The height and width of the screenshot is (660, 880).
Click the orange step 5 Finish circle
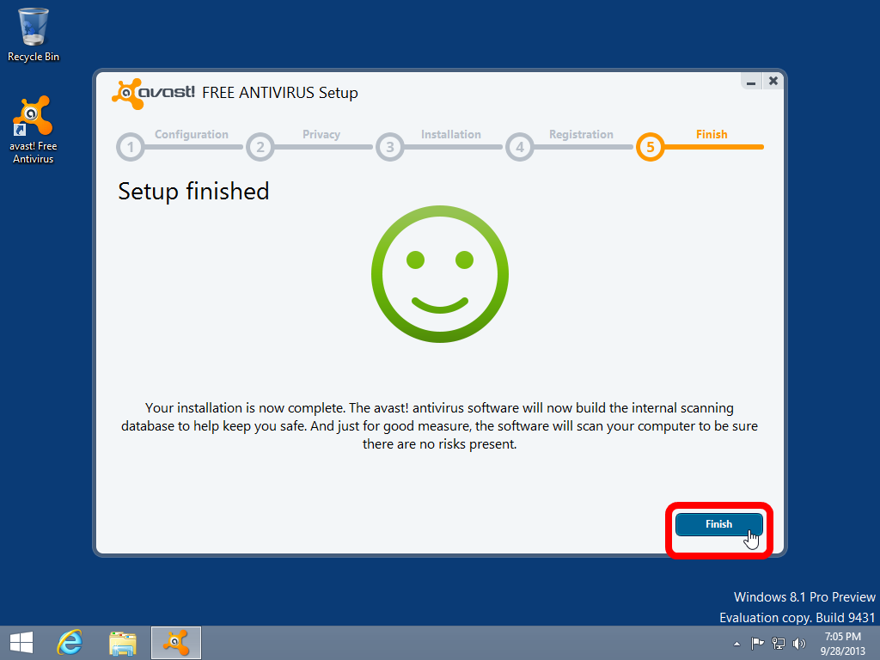[650, 148]
